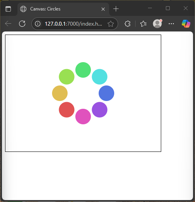Maximize the browser window
195x202 pixels.
click(168, 8)
